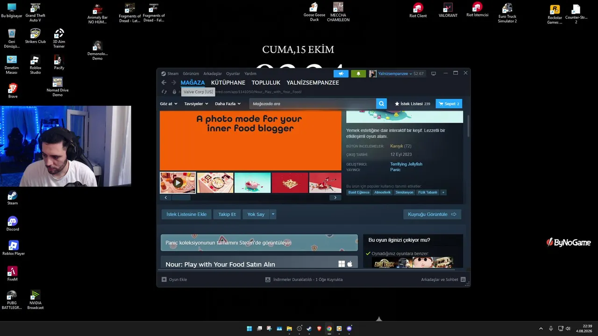Open the Friends and Chat icon
This screenshot has width=598, height=336.
(463, 280)
